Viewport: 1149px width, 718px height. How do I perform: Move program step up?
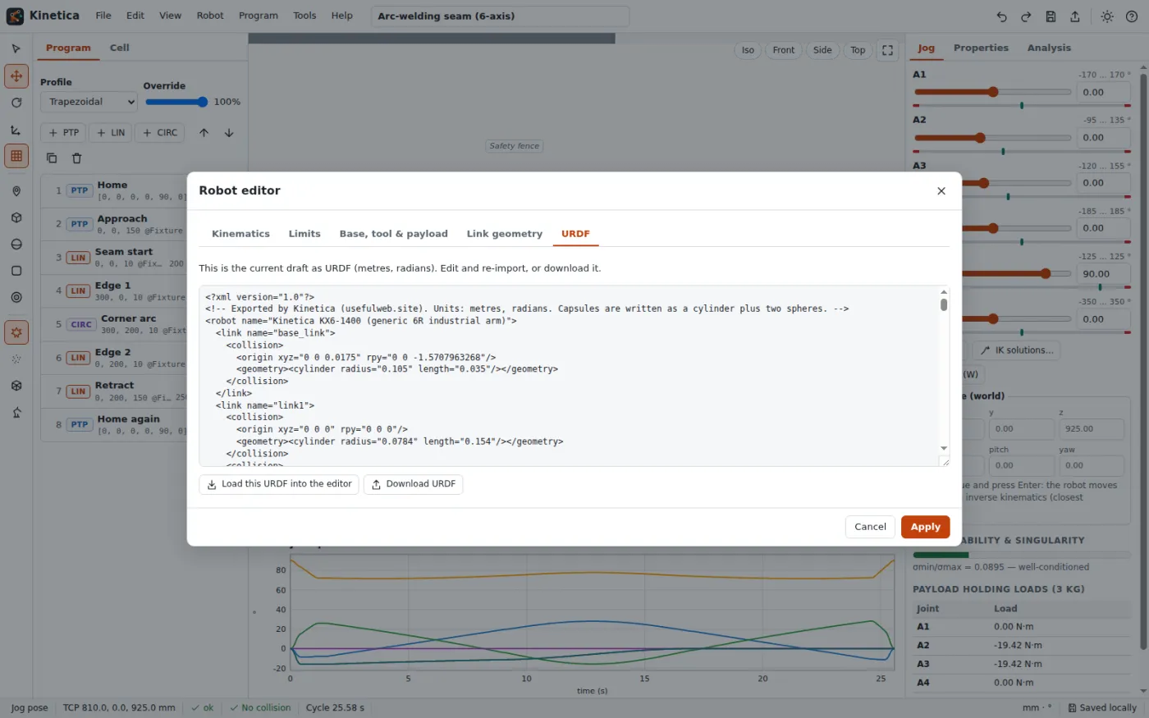click(204, 132)
